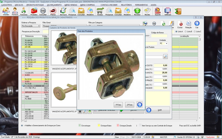Click the Suporte toolbar icon
This screenshot has width=222, height=139.
coord(157,11)
